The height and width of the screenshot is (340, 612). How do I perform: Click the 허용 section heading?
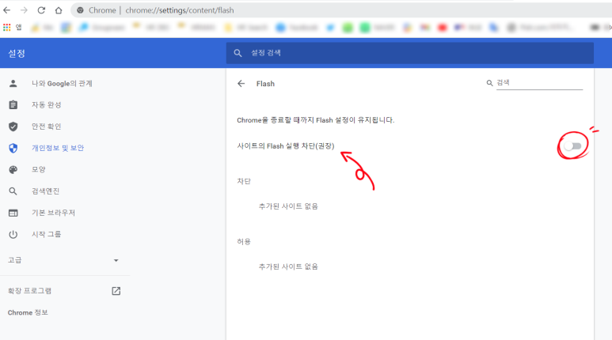[x=244, y=242]
